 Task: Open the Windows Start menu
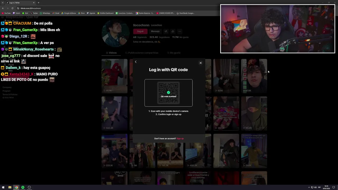click(3, 187)
